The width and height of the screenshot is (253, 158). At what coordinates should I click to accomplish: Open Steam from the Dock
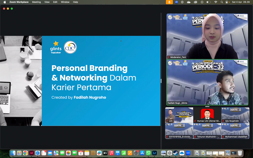click(x=176, y=153)
